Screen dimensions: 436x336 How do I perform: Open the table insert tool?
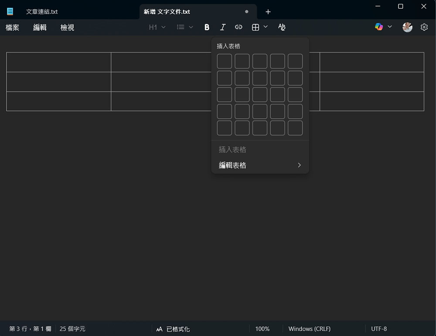(x=256, y=27)
